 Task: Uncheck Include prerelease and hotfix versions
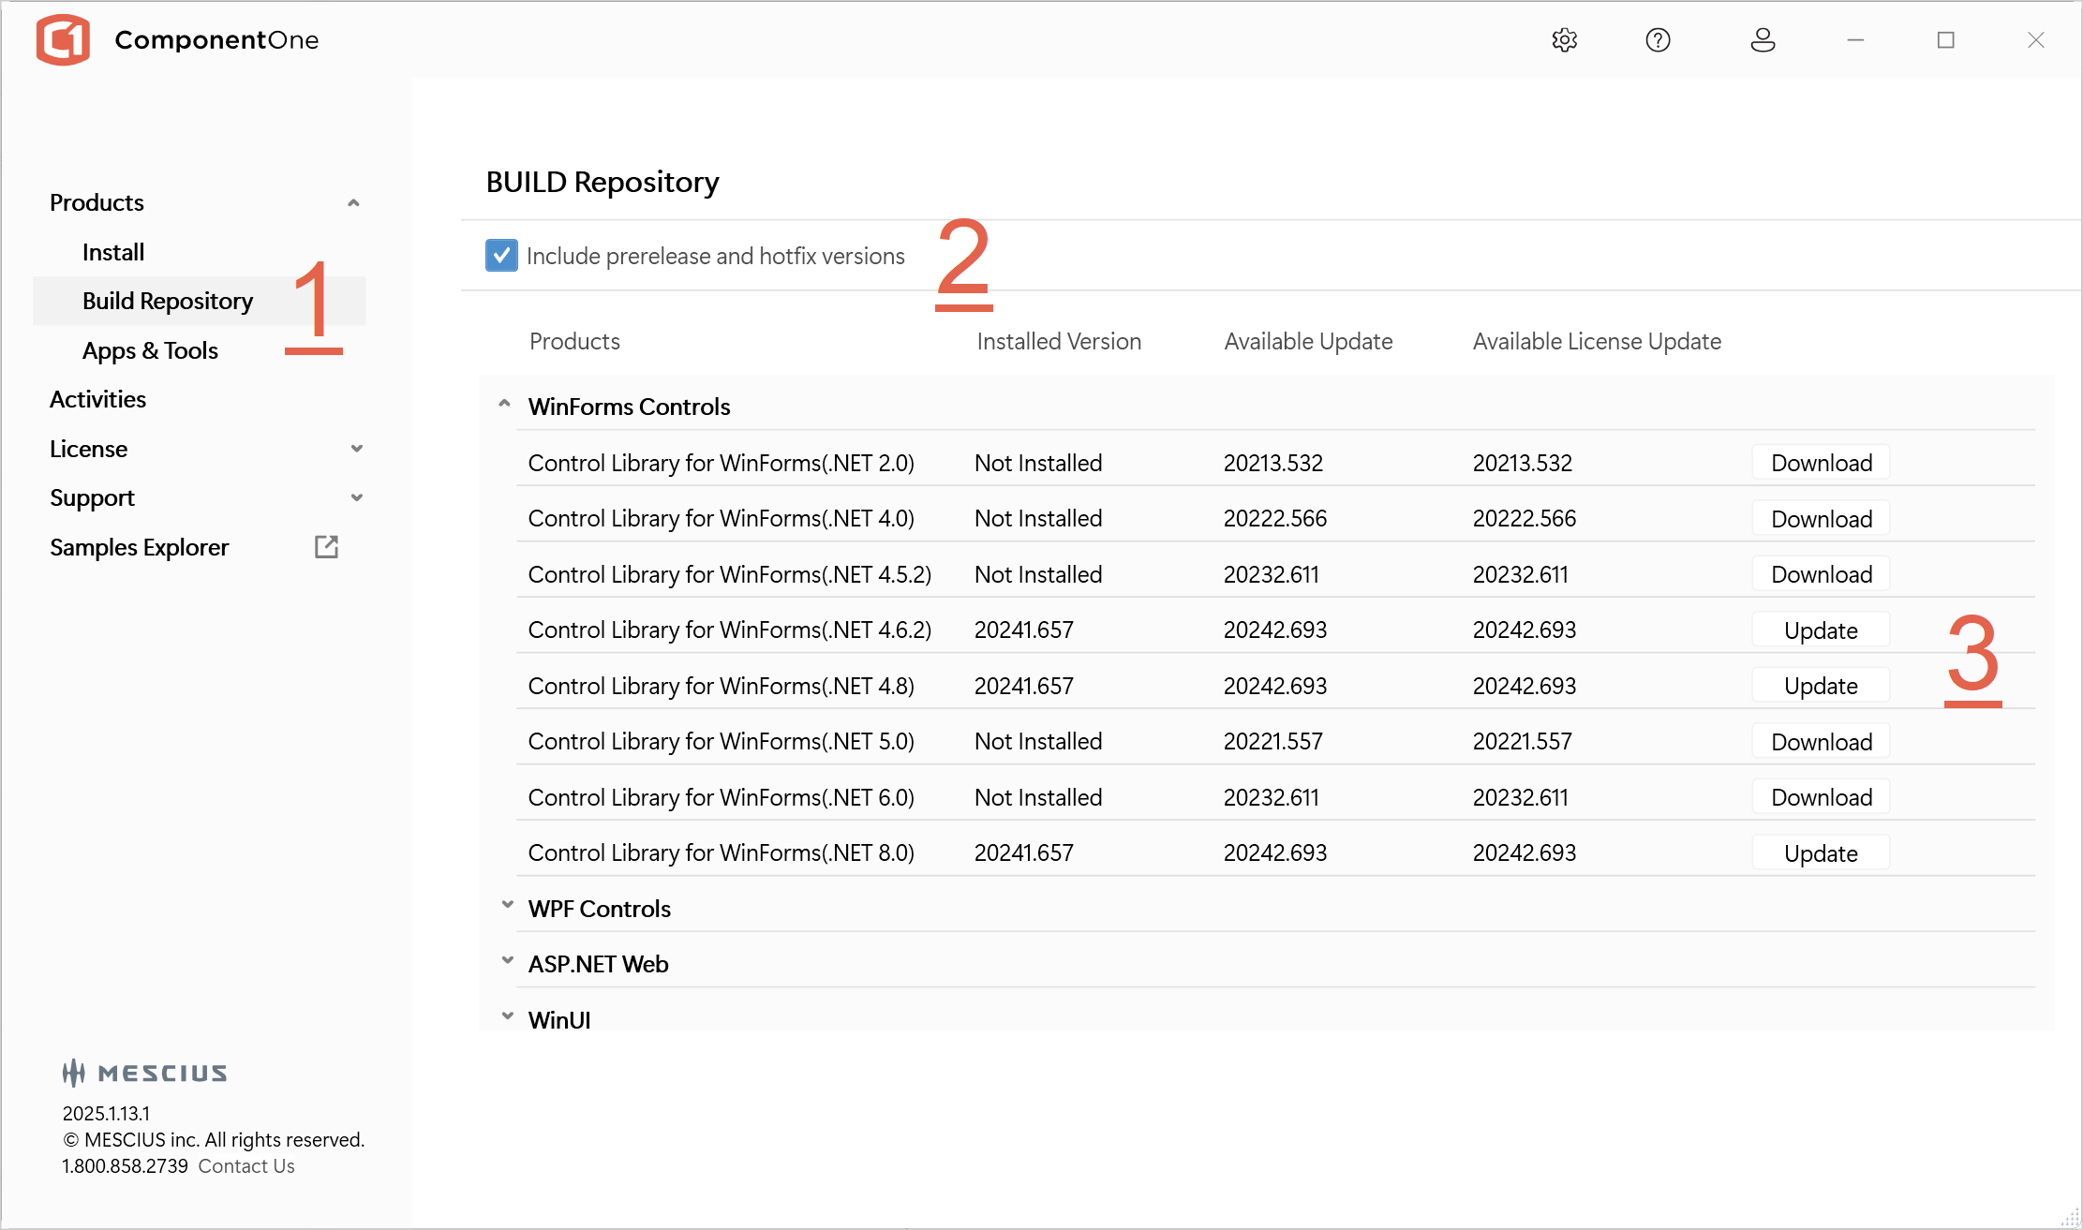tap(501, 256)
